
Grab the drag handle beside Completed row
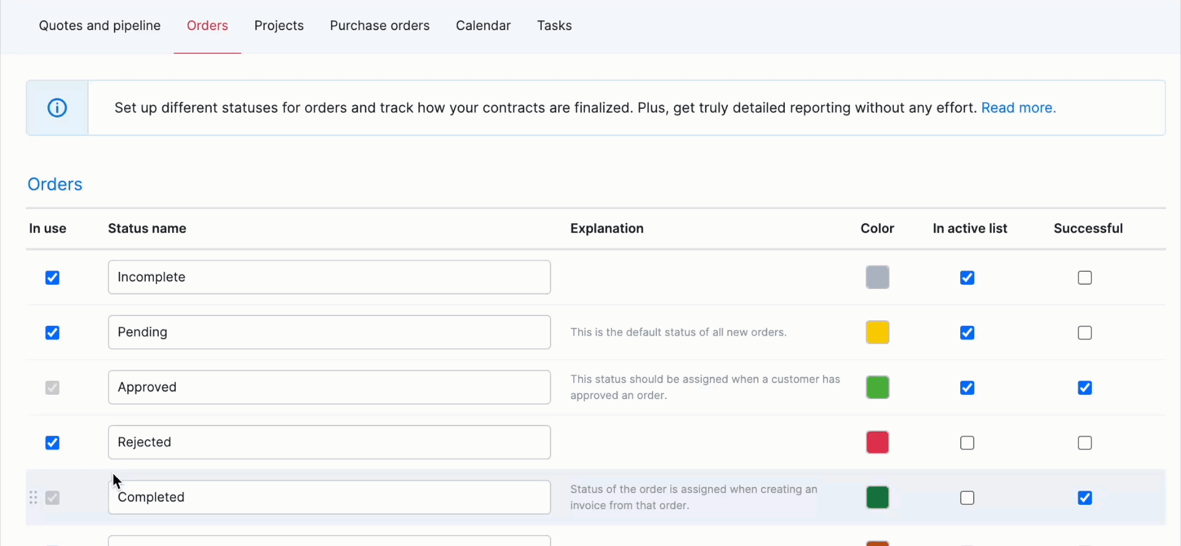pyautogui.click(x=34, y=497)
